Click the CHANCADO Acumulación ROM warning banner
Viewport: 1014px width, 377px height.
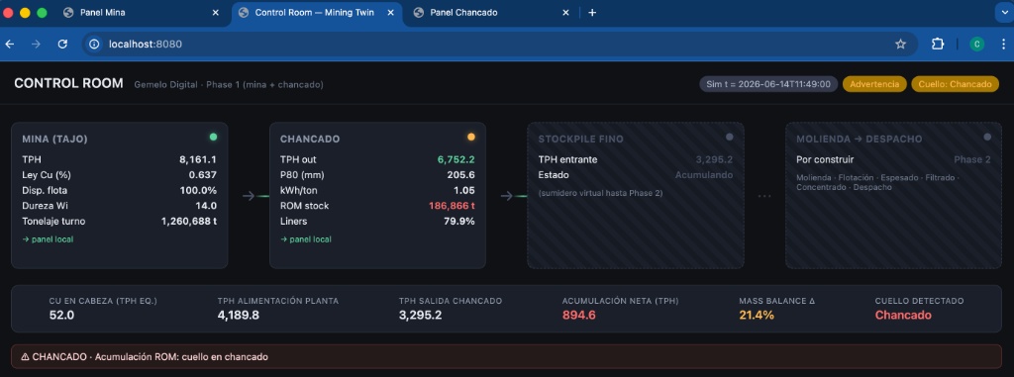pos(506,356)
